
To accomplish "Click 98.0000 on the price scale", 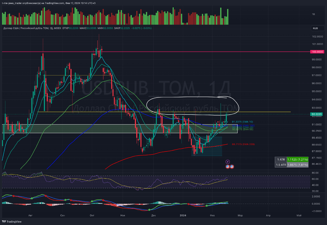I will click(x=317, y=68).
